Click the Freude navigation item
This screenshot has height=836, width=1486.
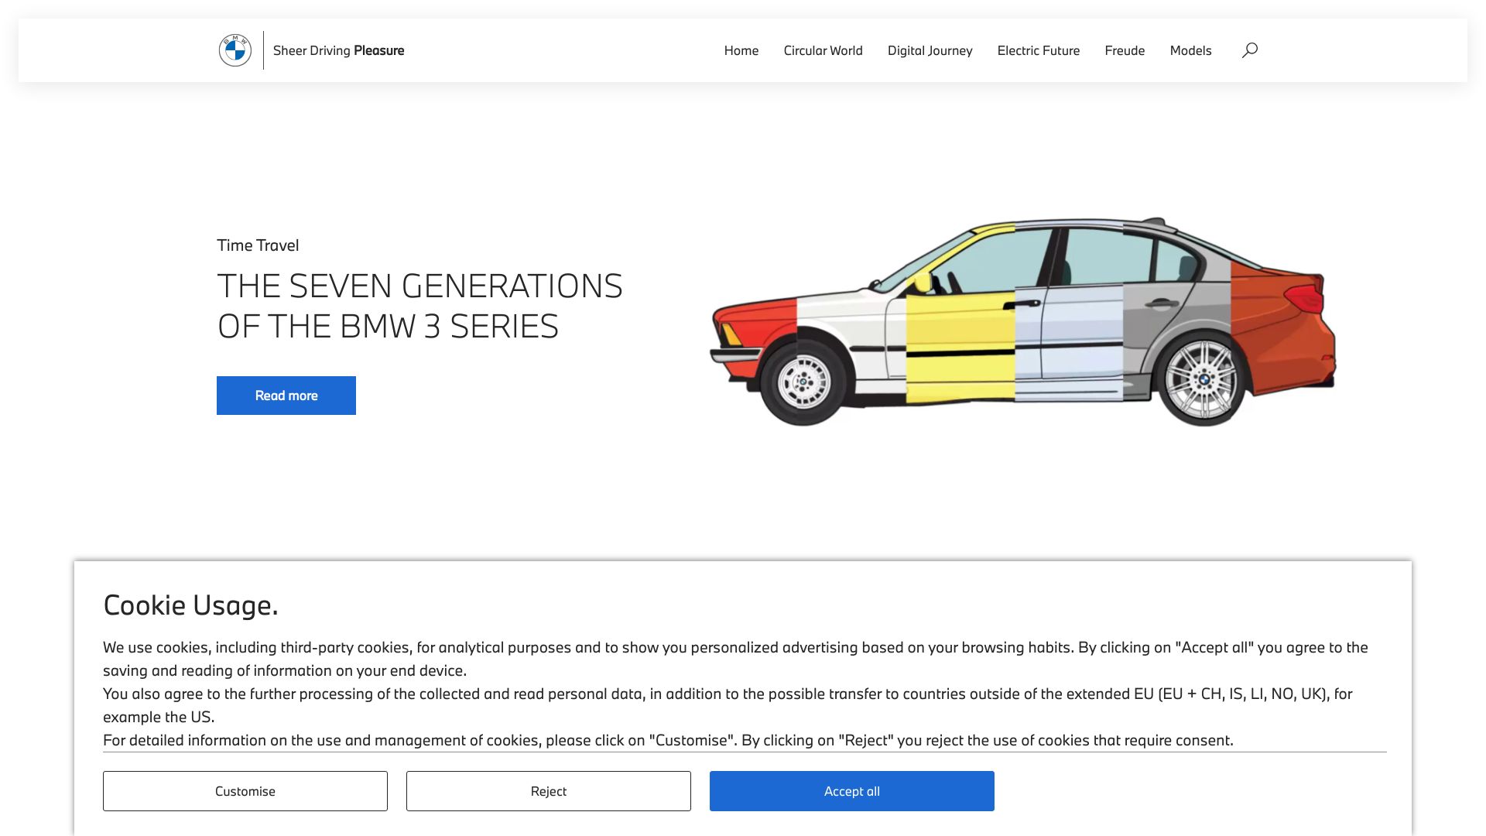coord(1124,50)
